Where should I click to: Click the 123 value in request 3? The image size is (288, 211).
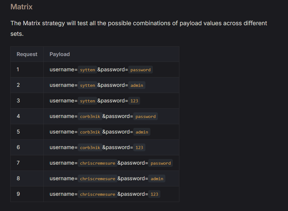[134, 101]
